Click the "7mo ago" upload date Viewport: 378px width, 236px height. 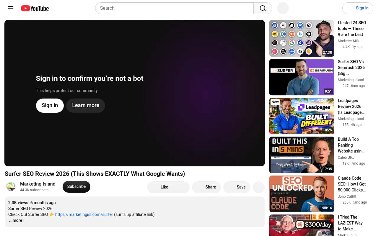click(358, 163)
